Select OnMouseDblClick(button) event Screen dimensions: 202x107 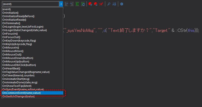pyautogui.click(x=32, y=65)
